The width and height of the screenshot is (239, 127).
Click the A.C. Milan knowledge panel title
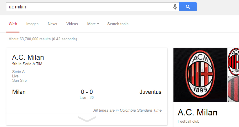pos(197,113)
